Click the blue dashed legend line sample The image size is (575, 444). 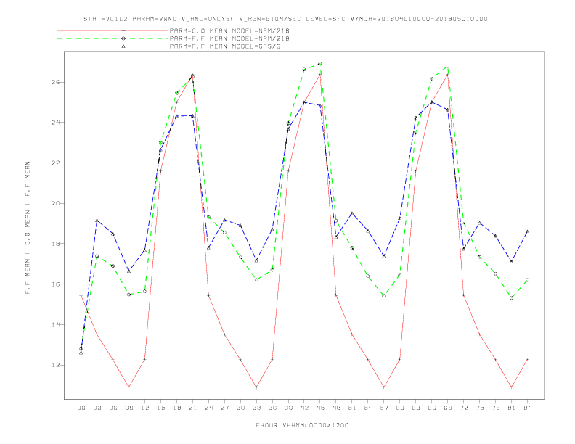coord(113,46)
